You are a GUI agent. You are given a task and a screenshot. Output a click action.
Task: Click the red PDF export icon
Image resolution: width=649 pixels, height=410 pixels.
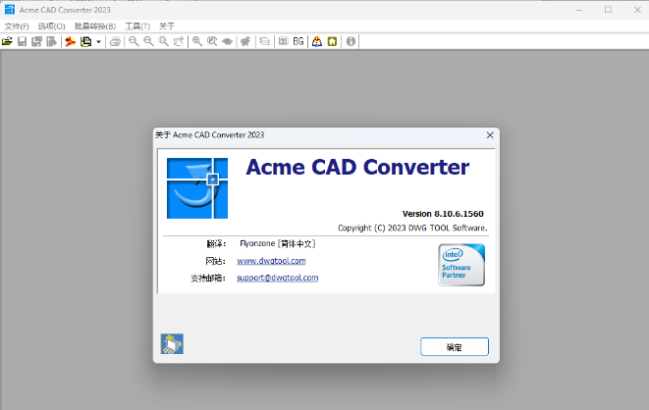[x=70, y=42]
